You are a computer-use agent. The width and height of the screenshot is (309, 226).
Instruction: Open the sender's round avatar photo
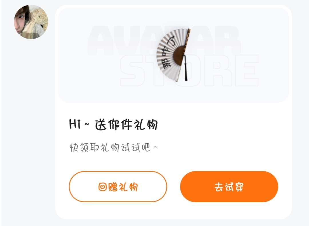coord(31,22)
